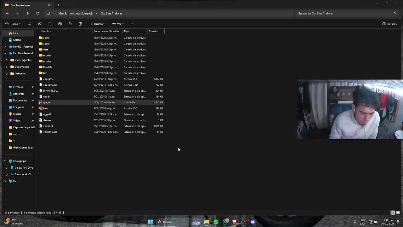The image size is (403, 227).
Task: Click the This PC monitor icon in address bar
Action: point(48,14)
